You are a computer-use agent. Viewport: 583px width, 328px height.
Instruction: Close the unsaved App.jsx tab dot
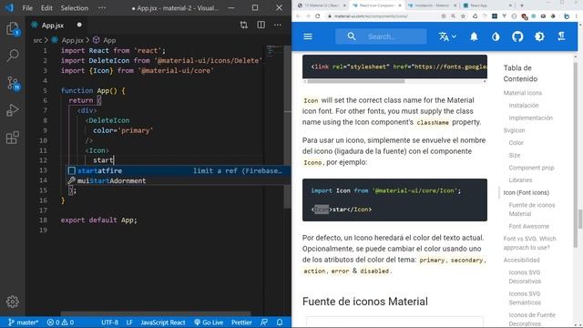coord(79,25)
